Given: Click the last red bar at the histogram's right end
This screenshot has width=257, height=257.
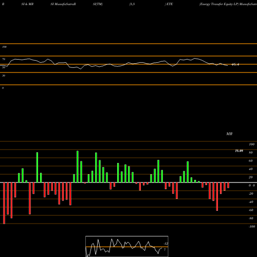Looking at the screenshot, I should (x=228, y=185).
